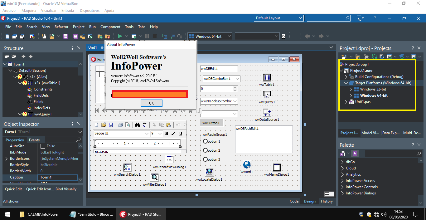Click the Stop program square icon
426x220 pixels.
coord(155,36)
